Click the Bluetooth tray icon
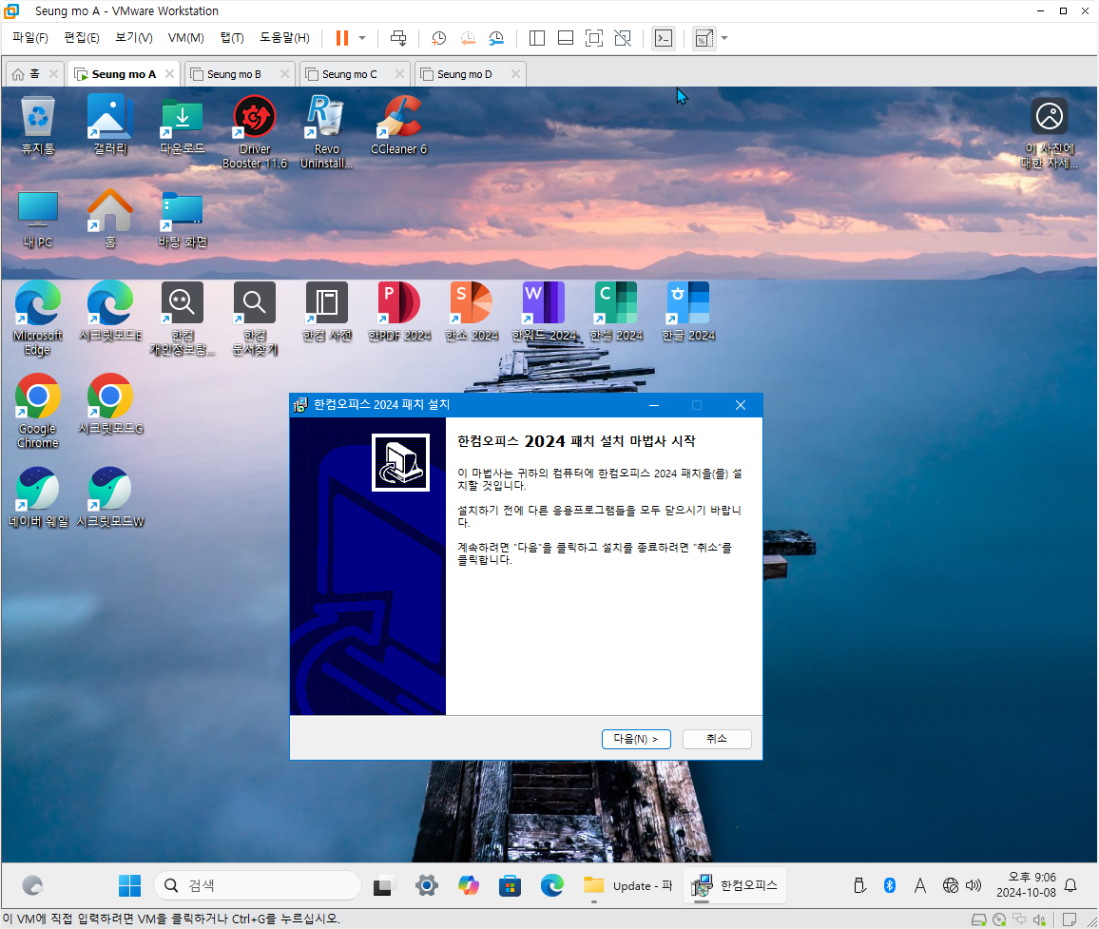The image size is (1099, 929). (890, 885)
